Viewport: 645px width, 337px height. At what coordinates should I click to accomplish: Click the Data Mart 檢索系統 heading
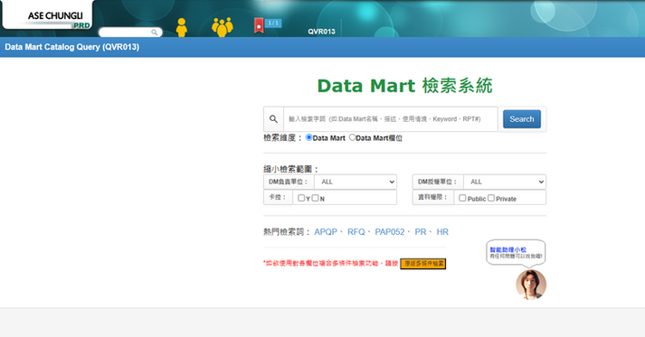coord(404,86)
